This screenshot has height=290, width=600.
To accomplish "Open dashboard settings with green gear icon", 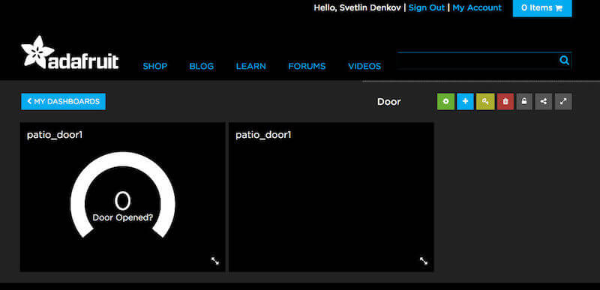I will [x=445, y=102].
